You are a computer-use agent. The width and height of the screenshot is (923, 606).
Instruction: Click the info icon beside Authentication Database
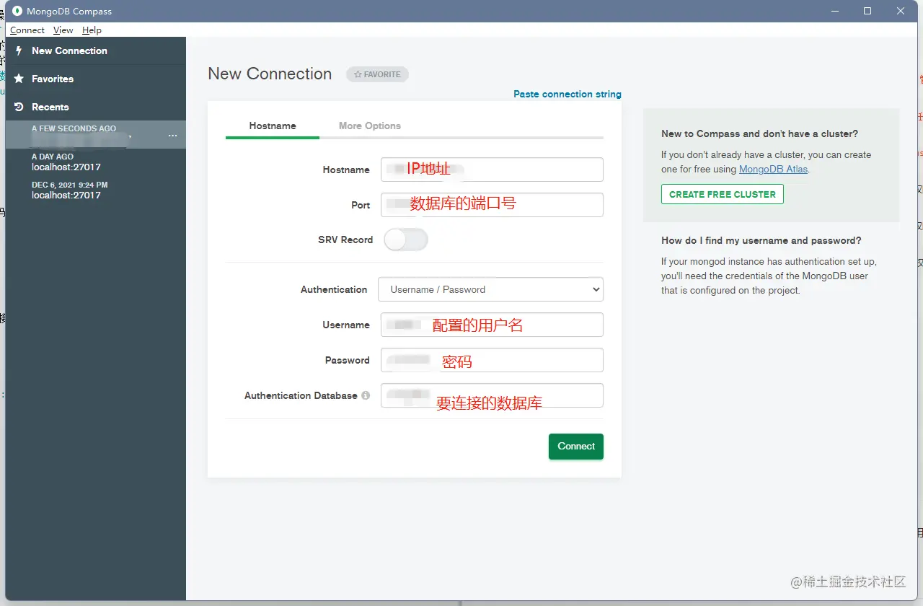pyautogui.click(x=366, y=395)
